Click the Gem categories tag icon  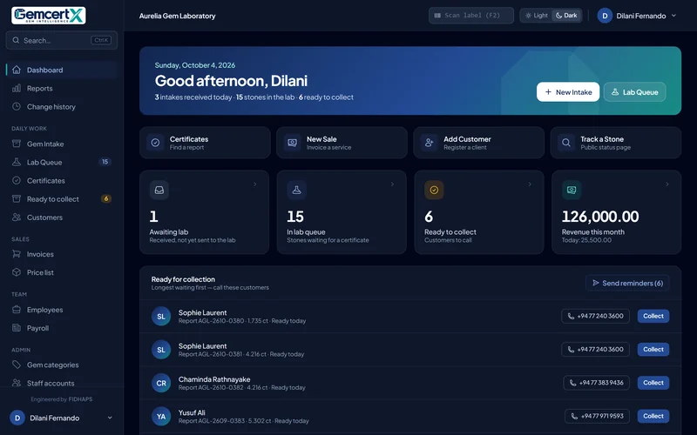(x=17, y=365)
